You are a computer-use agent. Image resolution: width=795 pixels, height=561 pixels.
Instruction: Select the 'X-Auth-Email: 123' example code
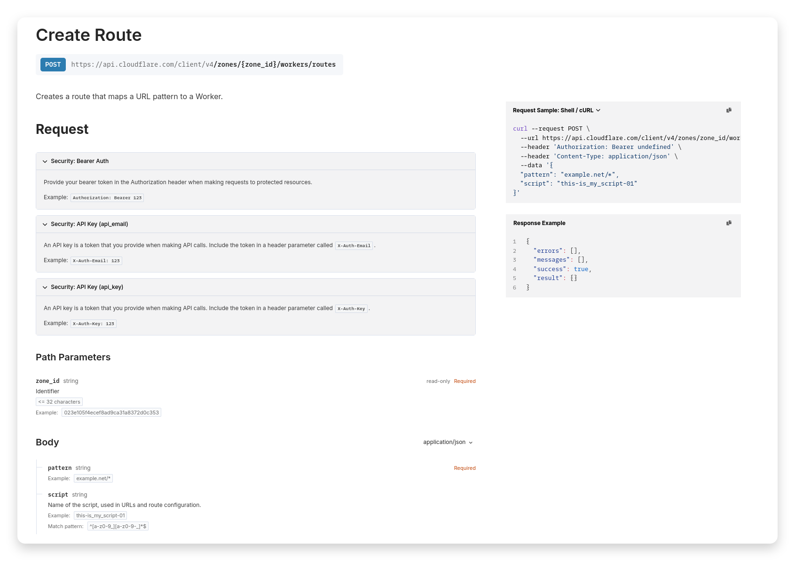(x=96, y=261)
